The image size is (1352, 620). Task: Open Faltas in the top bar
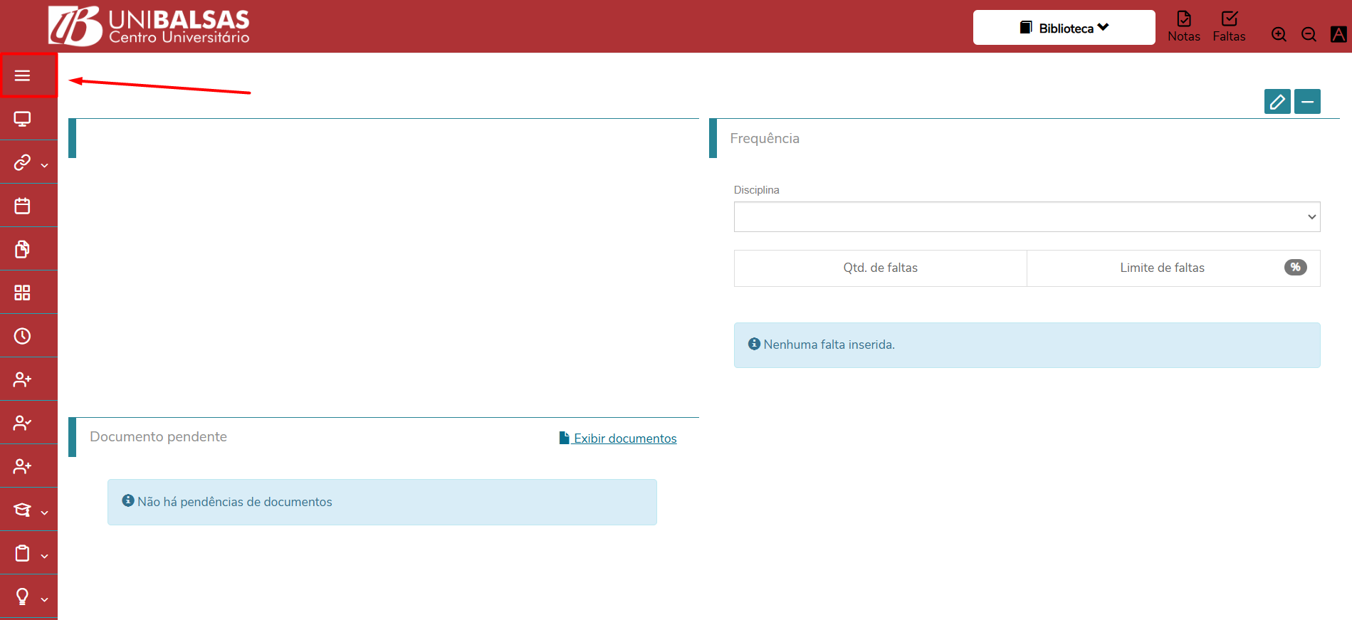(1229, 27)
